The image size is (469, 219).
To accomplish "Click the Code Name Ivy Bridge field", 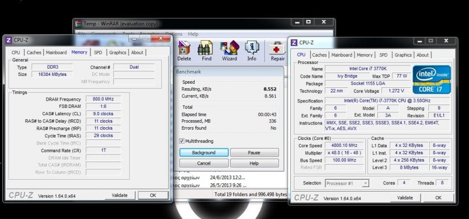I will coord(347,76).
